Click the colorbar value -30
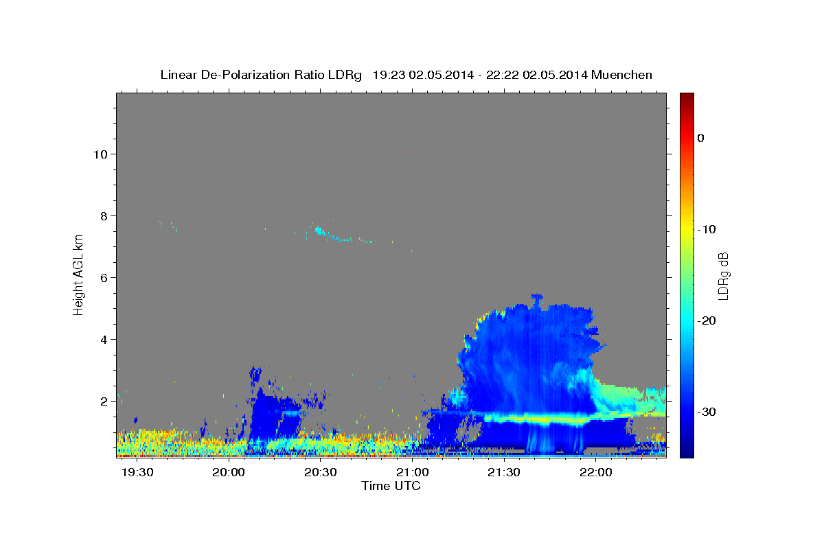The width and height of the screenshot is (824, 549). [x=707, y=412]
